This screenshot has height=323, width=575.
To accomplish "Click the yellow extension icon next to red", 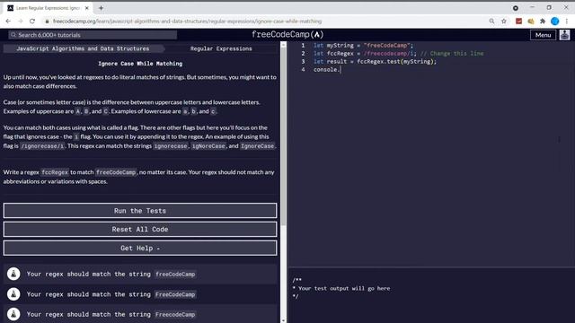I will [x=531, y=22].
